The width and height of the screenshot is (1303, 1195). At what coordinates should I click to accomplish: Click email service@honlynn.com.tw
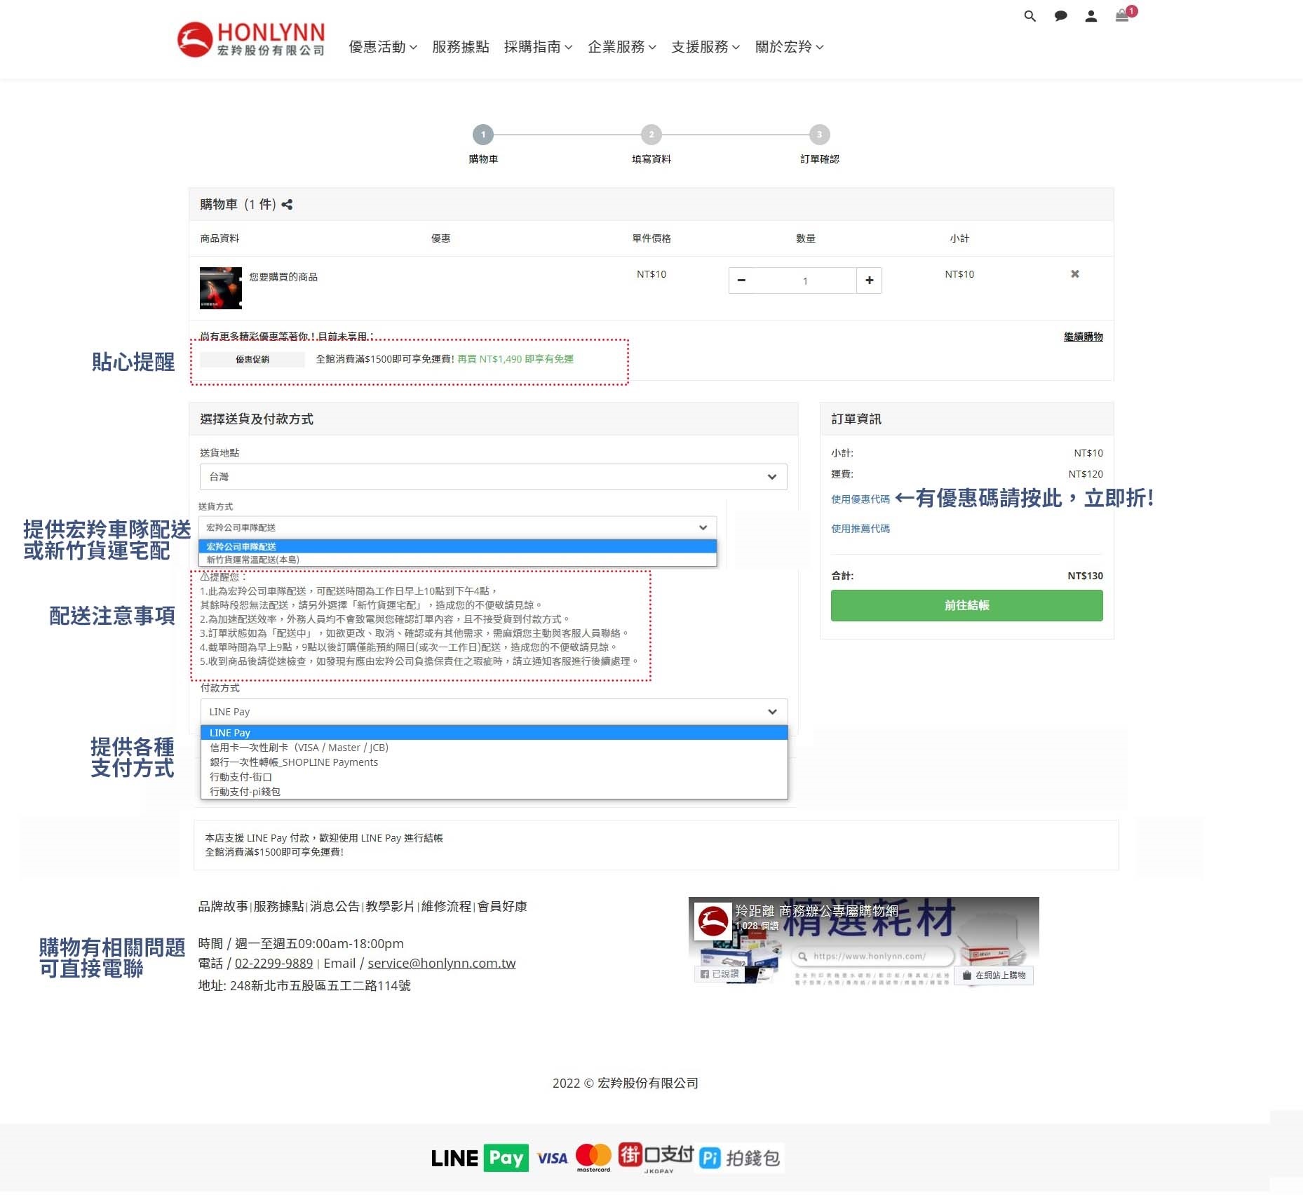point(442,964)
